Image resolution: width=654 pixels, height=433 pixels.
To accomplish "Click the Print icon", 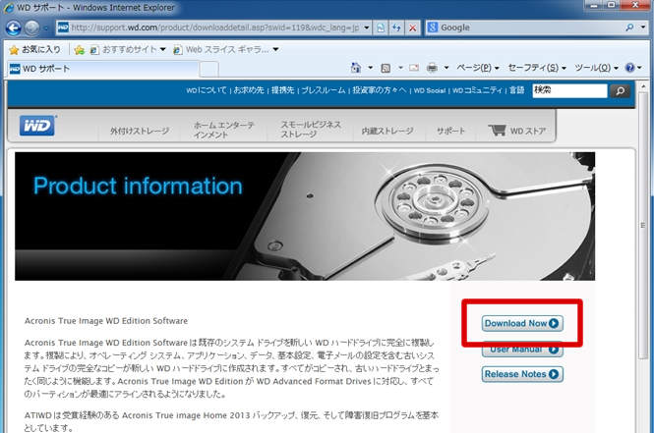I will point(432,68).
